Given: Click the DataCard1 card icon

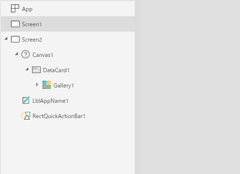Looking at the screenshot, I should coord(36,70).
